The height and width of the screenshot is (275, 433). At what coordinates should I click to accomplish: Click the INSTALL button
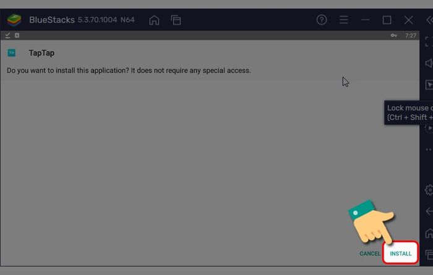click(400, 253)
